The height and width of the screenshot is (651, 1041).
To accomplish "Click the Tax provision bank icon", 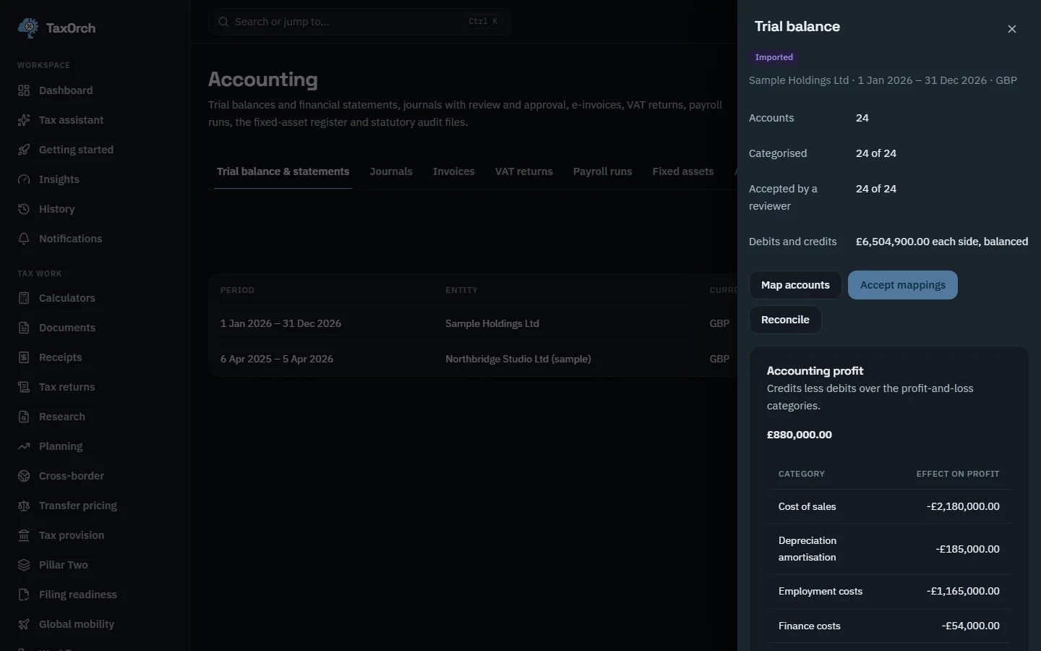I will (x=24, y=535).
